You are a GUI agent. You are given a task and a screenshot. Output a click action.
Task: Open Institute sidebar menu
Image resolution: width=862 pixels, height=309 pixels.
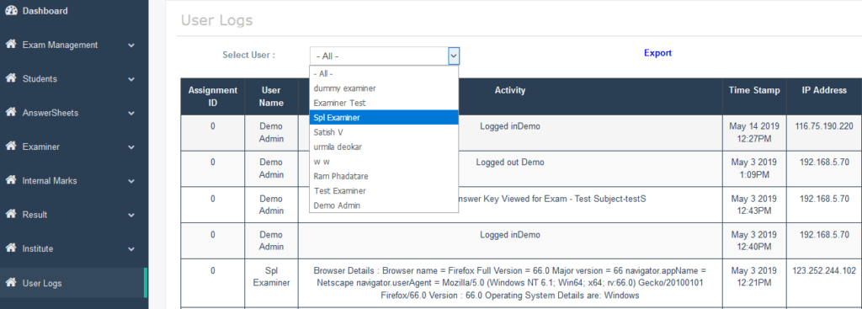point(74,249)
